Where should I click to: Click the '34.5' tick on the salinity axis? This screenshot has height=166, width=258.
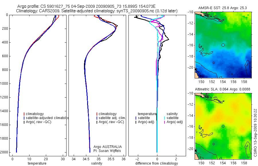tap(86, 159)
